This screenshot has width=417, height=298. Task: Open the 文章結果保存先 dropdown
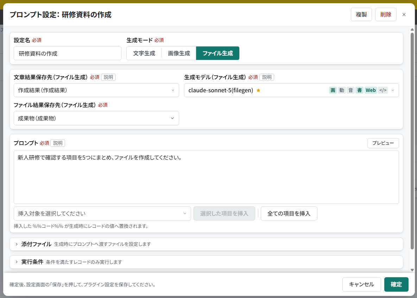click(96, 90)
